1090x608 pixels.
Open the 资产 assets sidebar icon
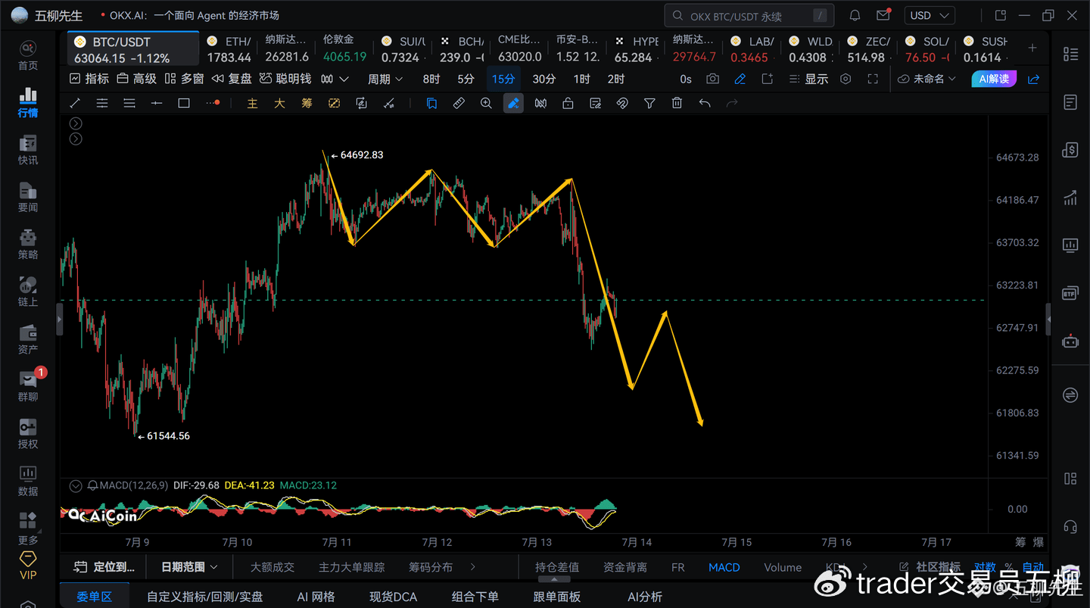pos(28,339)
